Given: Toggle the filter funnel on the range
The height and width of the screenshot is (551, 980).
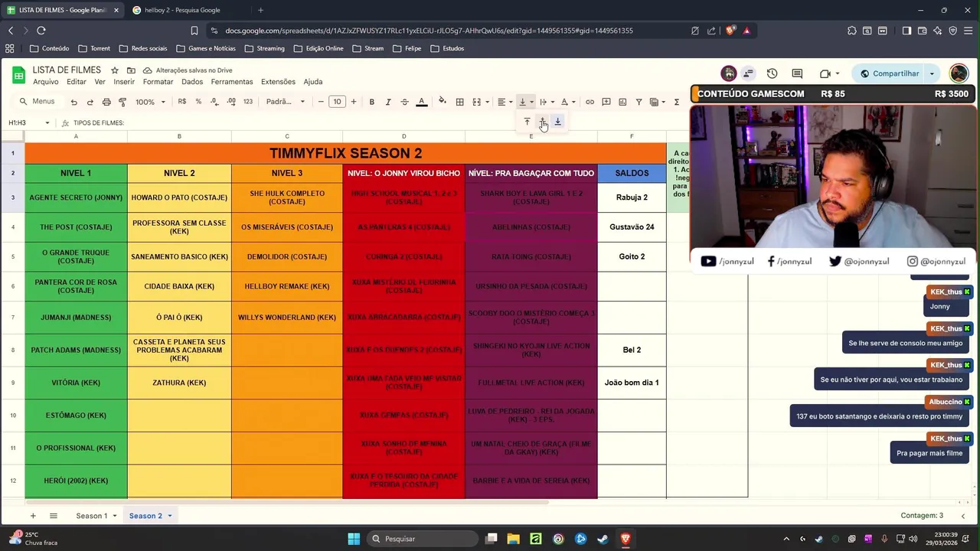Looking at the screenshot, I should 639,102.
